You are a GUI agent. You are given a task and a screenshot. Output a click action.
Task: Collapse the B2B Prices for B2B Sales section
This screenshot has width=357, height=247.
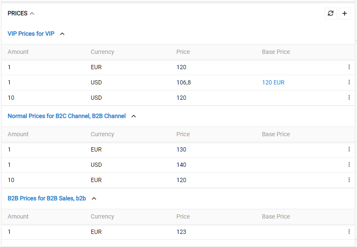point(94,198)
